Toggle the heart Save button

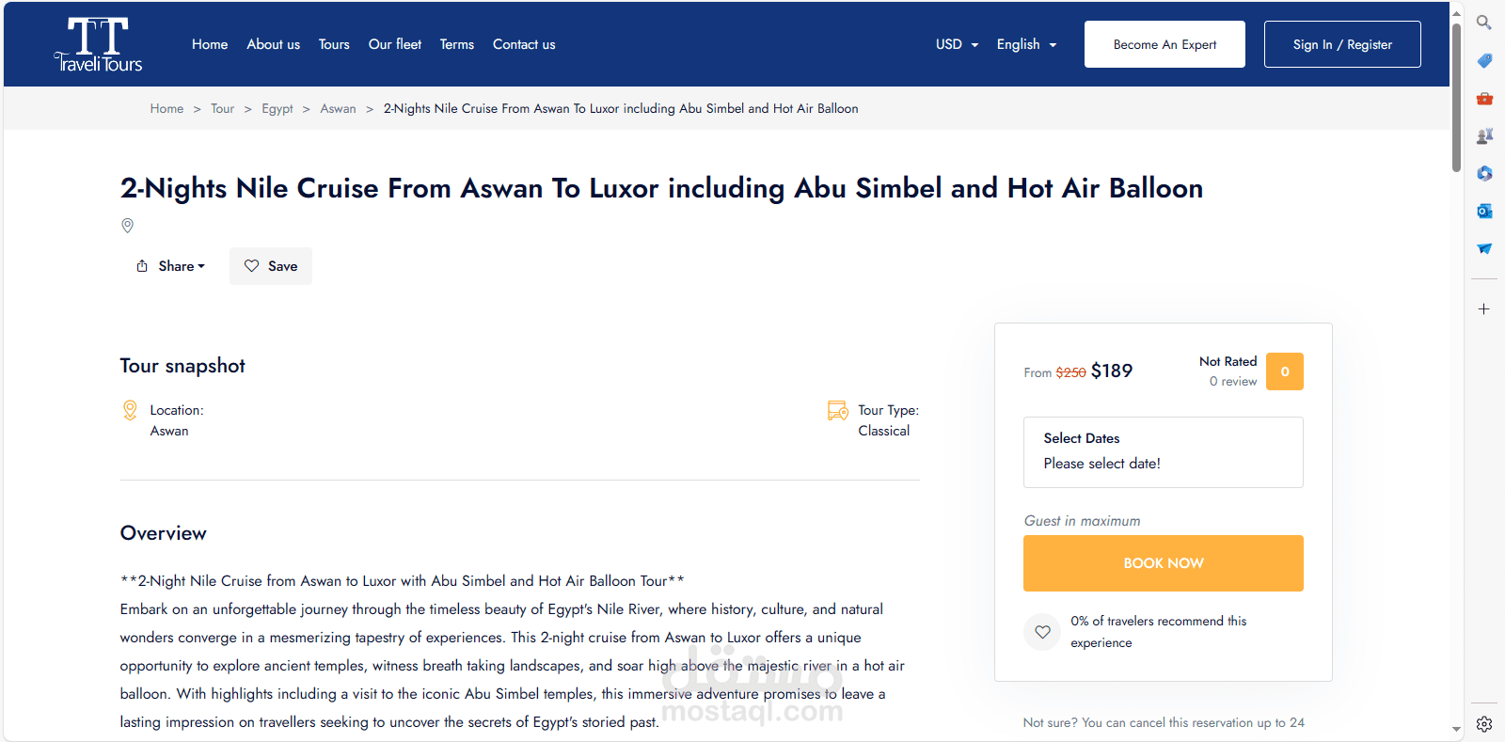271,266
